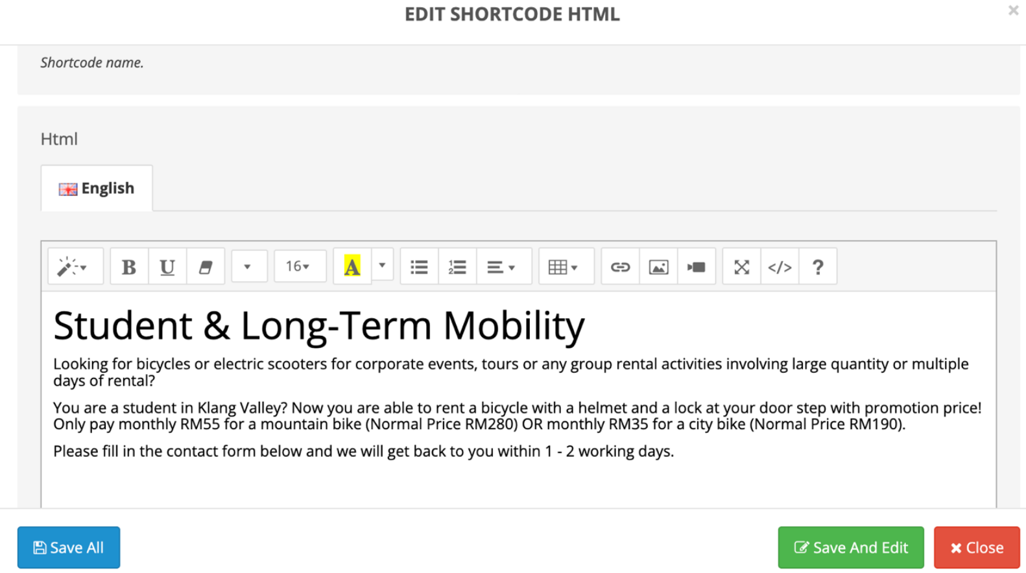Click the green Save And Edit button
The height and width of the screenshot is (573, 1026).
[x=850, y=548]
